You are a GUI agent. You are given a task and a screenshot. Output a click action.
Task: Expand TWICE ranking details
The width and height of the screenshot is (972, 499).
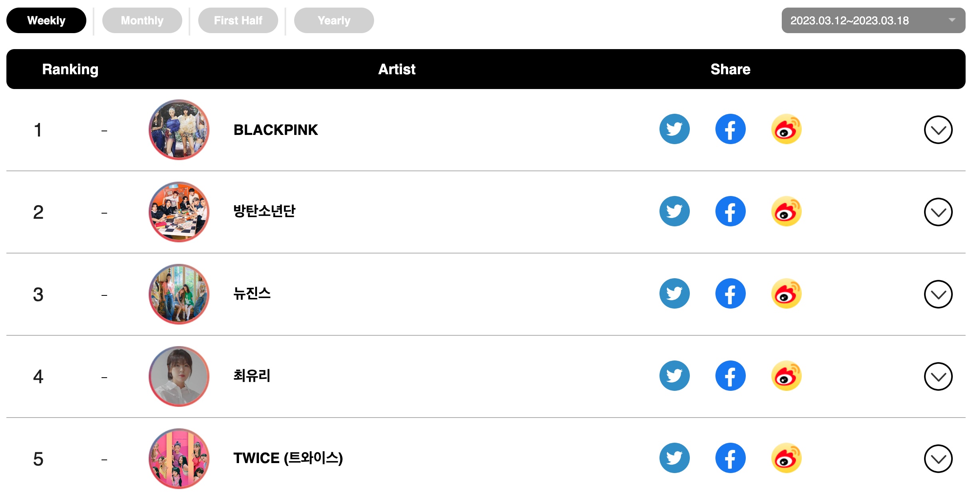938,459
